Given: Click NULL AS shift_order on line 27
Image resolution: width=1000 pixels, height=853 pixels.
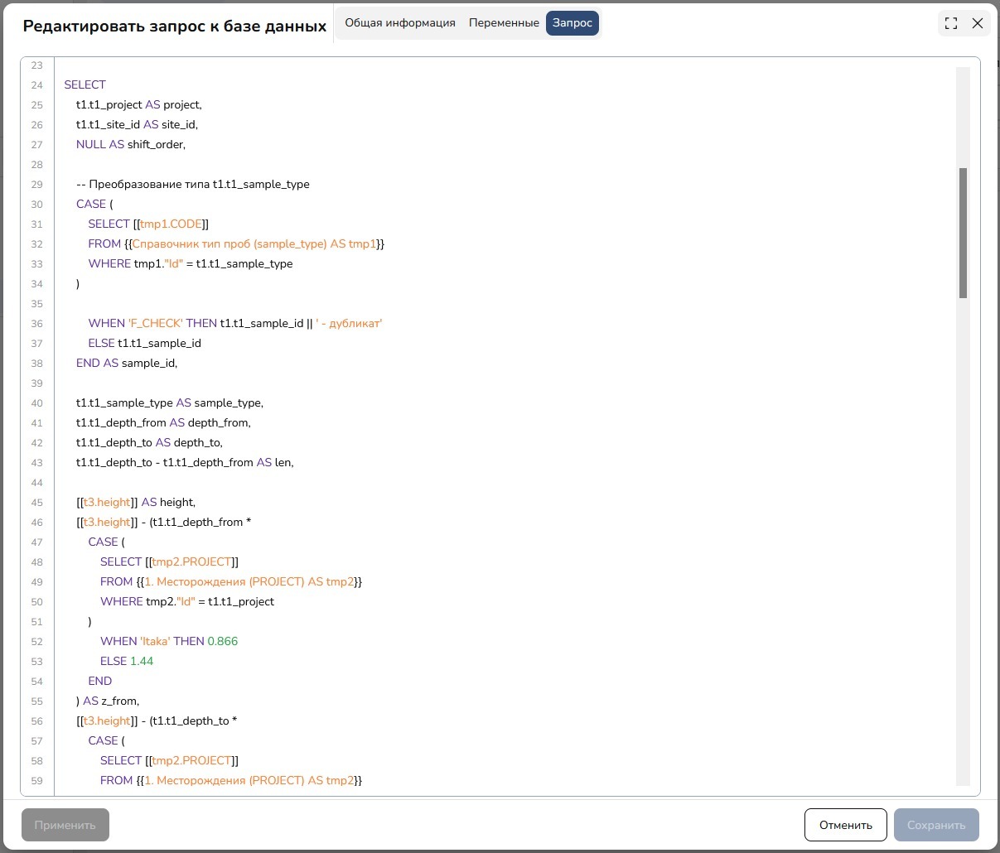Looking at the screenshot, I should pos(131,144).
